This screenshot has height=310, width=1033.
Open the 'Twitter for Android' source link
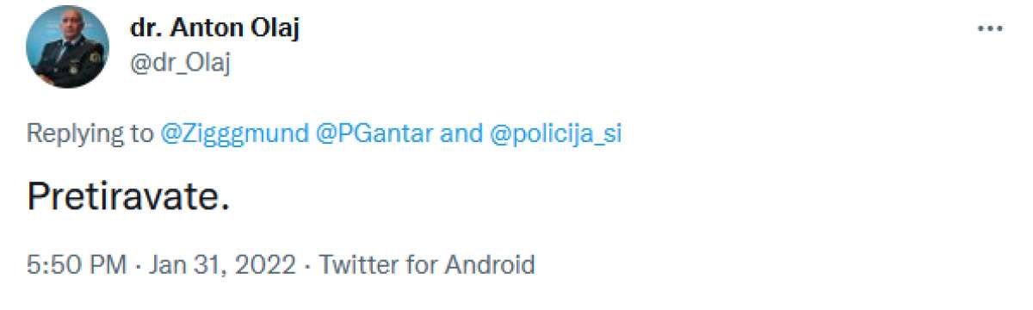tap(427, 263)
